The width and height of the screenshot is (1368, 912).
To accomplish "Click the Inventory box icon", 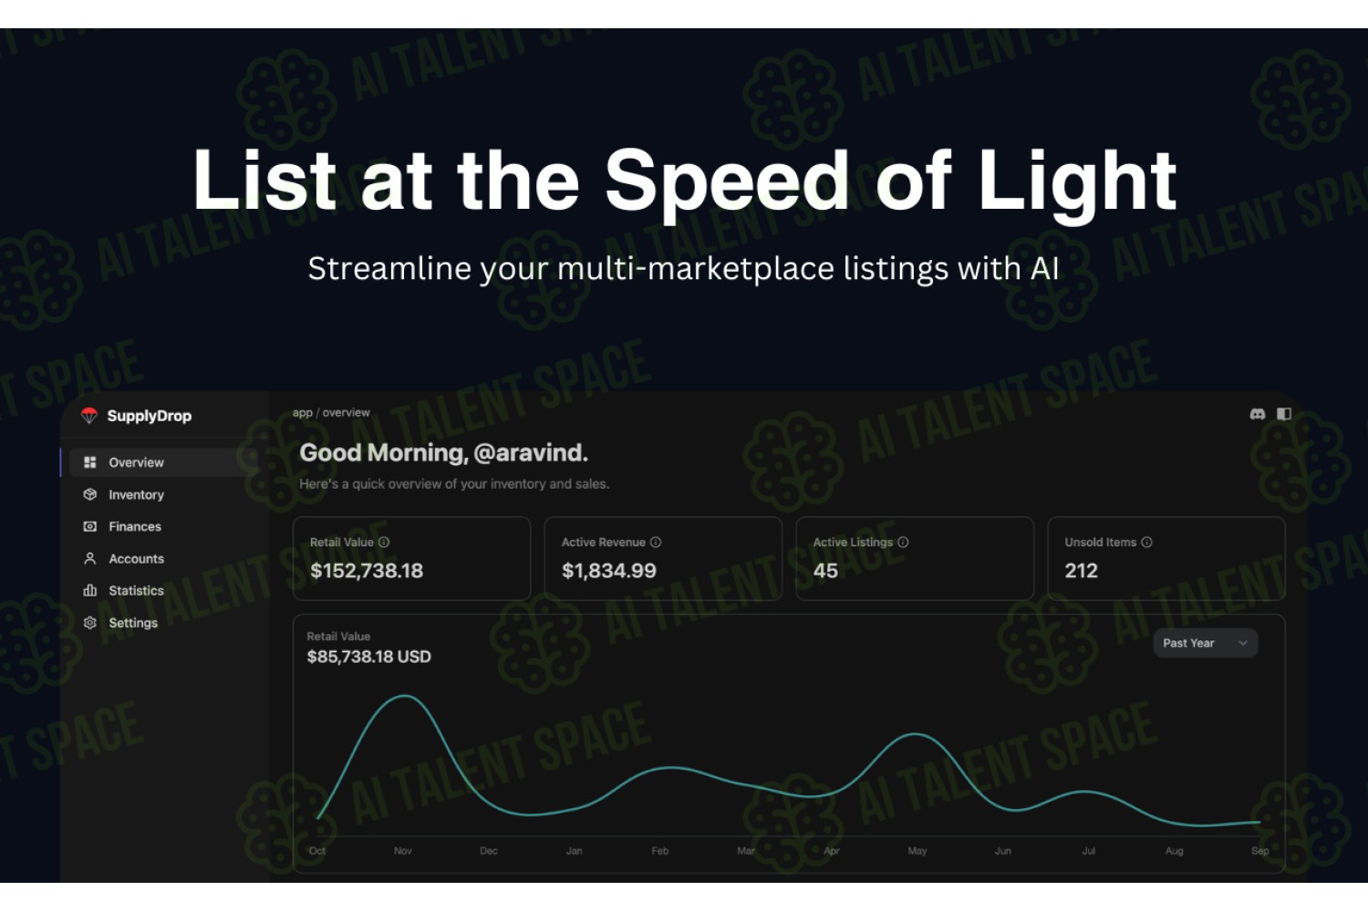I will [89, 494].
